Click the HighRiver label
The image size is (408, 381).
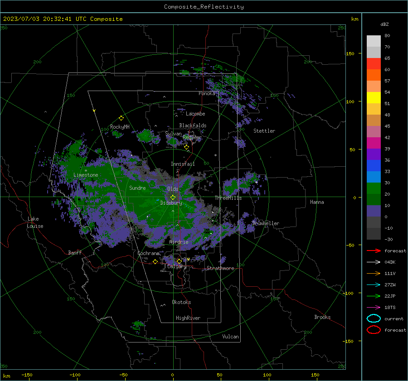point(188,318)
